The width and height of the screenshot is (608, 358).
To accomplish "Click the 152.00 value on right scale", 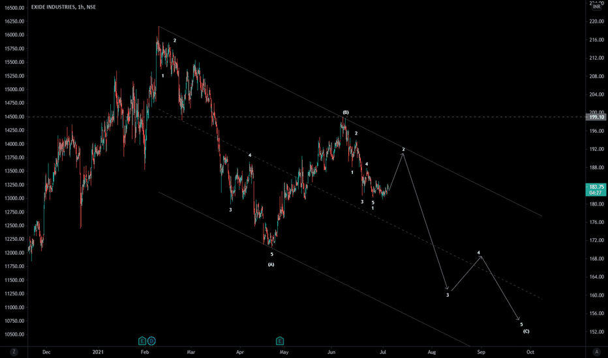I will pos(596,332).
